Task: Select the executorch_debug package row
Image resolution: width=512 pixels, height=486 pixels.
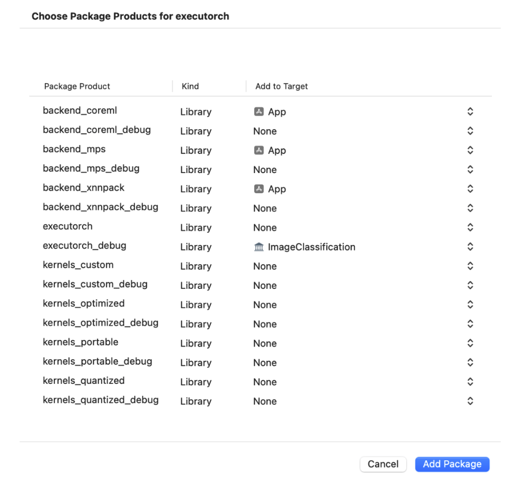Action: coord(85,246)
